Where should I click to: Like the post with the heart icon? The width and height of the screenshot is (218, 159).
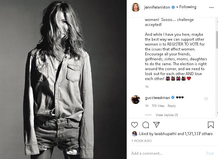pos(135,125)
